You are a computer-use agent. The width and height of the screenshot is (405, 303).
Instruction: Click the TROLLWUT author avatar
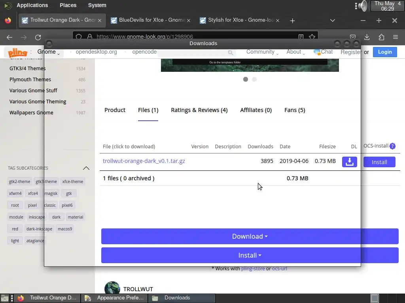click(x=112, y=288)
